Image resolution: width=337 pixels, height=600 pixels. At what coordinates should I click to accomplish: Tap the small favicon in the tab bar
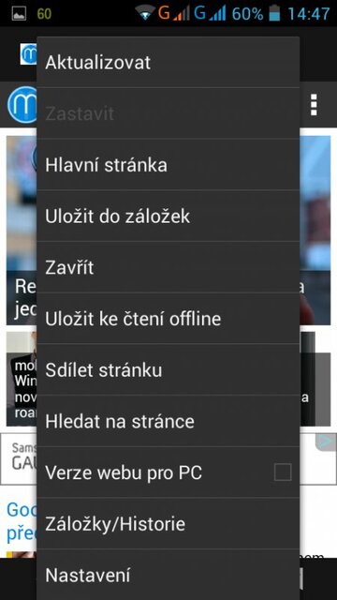[x=29, y=54]
